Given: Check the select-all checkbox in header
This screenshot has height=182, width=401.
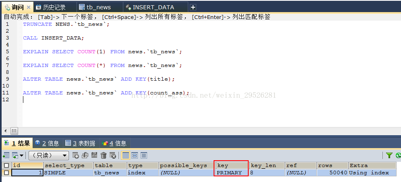Looking at the screenshot, I should click(x=6, y=165).
